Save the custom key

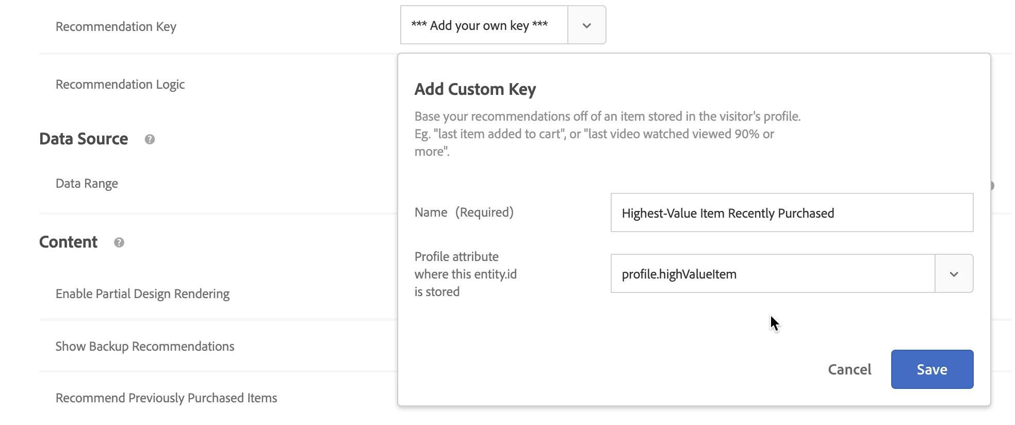pyautogui.click(x=931, y=369)
